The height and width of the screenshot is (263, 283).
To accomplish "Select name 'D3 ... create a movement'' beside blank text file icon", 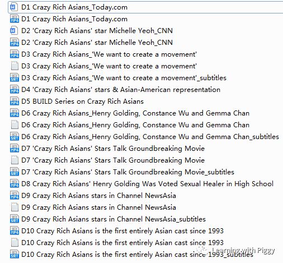I will [109, 66].
